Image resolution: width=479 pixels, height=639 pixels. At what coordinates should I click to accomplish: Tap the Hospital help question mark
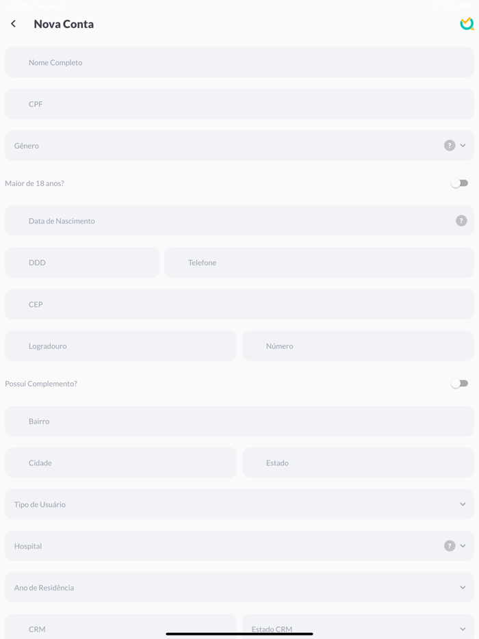click(x=450, y=546)
